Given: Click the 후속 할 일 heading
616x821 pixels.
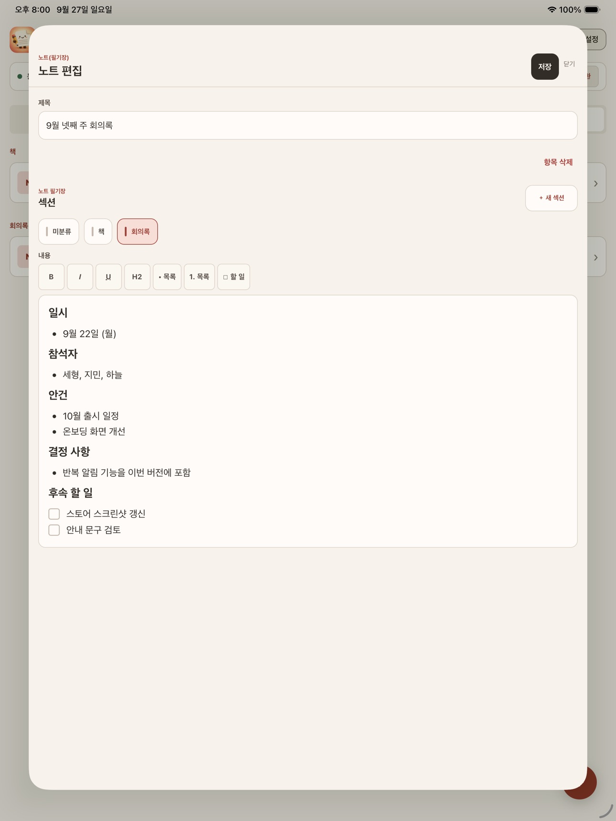Looking at the screenshot, I should click(x=71, y=493).
